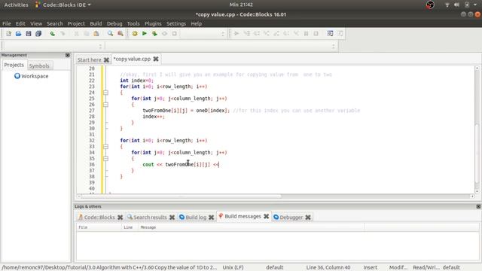Open the Plugins menu

pos(153,23)
